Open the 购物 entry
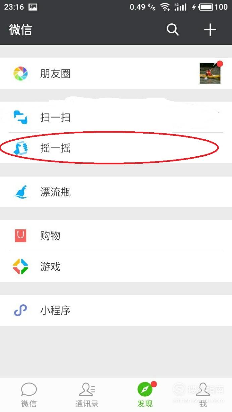 (116, 235)
